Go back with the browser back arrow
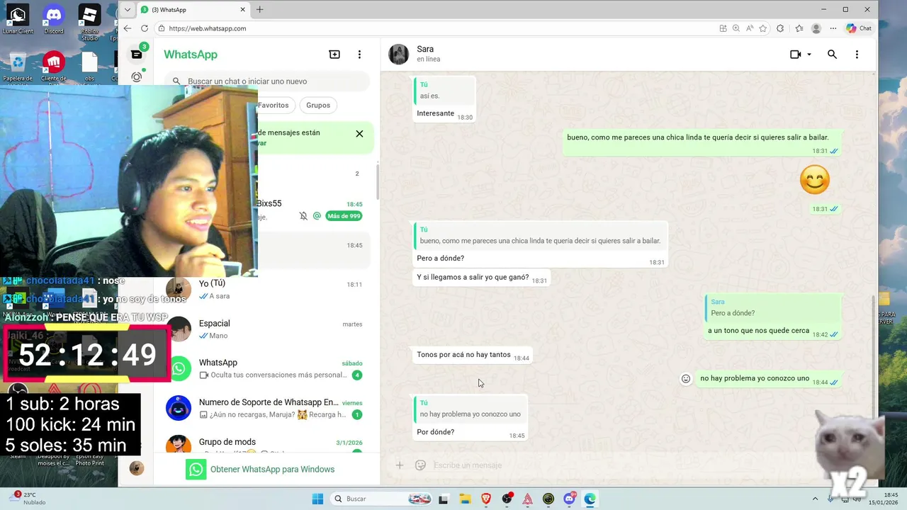This screenshot has height=510, width=907. click(128, 28)
